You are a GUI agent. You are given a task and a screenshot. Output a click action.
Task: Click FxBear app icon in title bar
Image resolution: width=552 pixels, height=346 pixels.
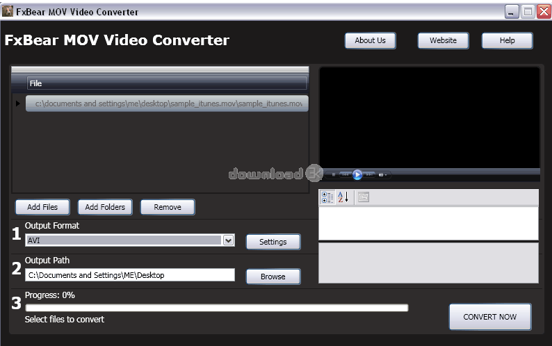(x=8, y=11)
